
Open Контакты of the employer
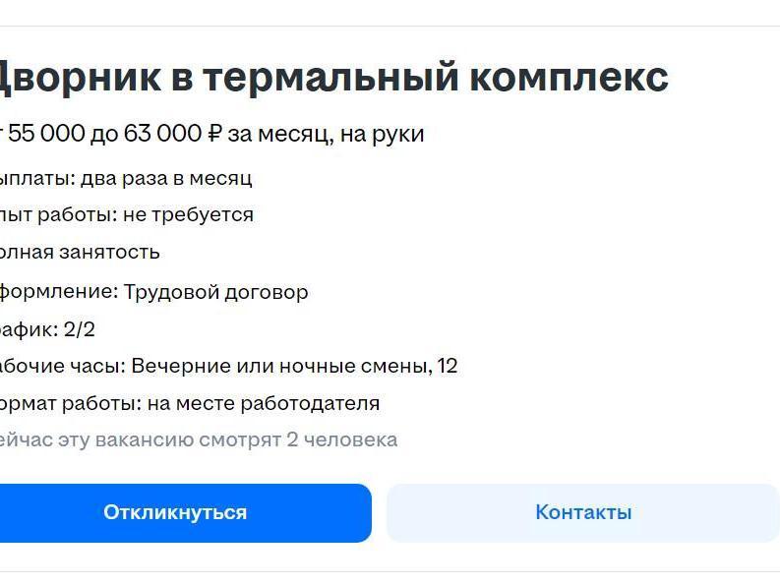(583, 512)
